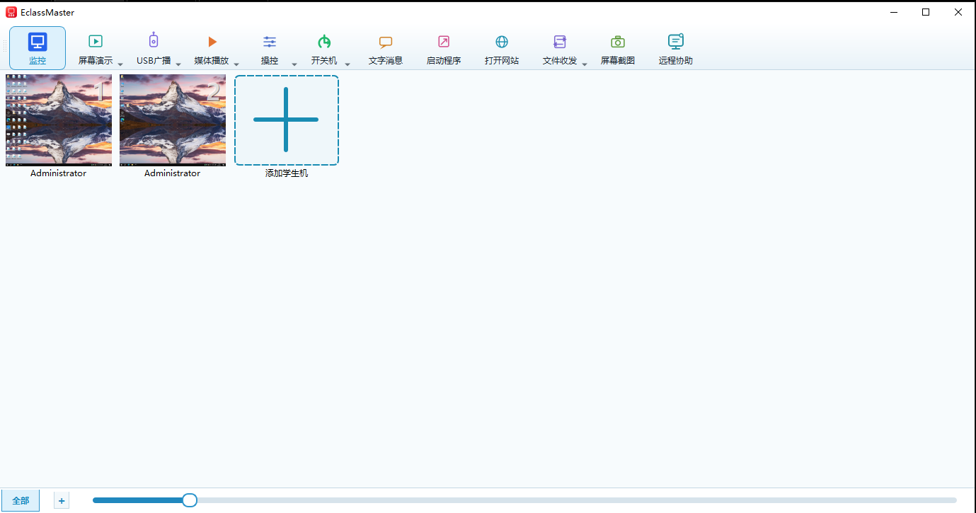Expand the 操控 dropdown arrow
The height and width of the screenshot is (513, 976).
click(x=294, y=64)
